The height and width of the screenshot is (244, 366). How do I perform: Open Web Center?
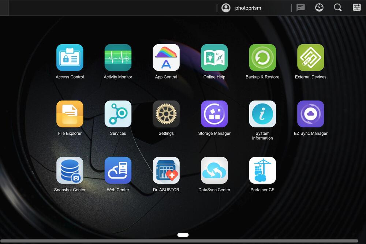118,170
